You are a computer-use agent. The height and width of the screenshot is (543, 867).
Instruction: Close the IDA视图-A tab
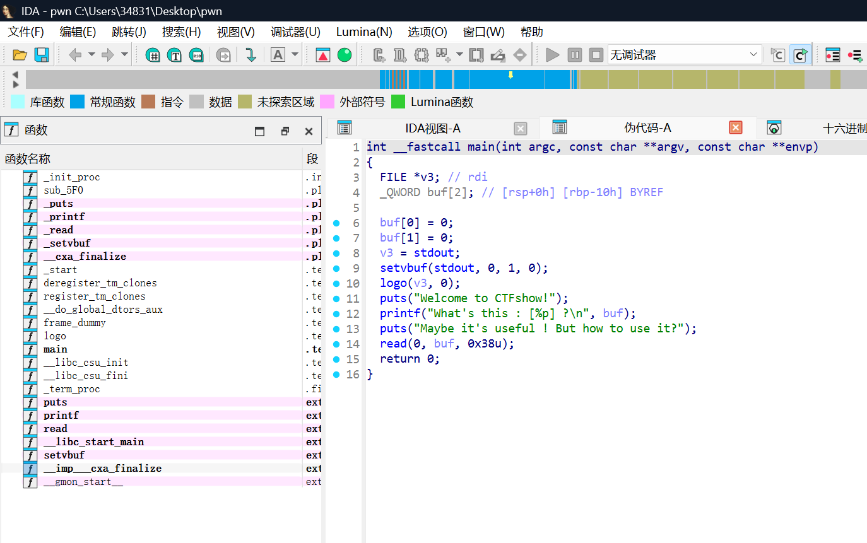(x=521, y=129)
